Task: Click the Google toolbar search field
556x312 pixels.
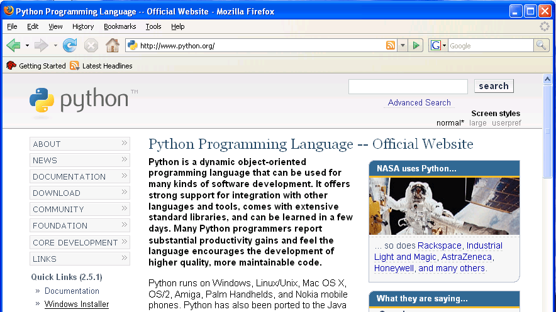Action: (491, 46)
